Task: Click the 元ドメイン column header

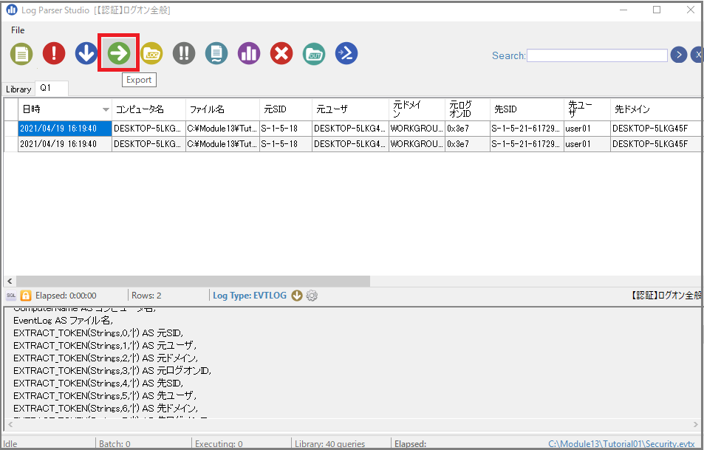Action: [417, 109]
